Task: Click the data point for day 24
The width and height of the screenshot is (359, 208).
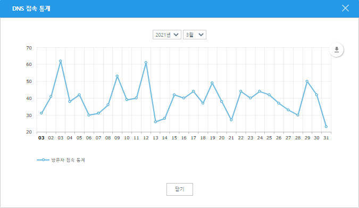Action: [x=260, y=91]
